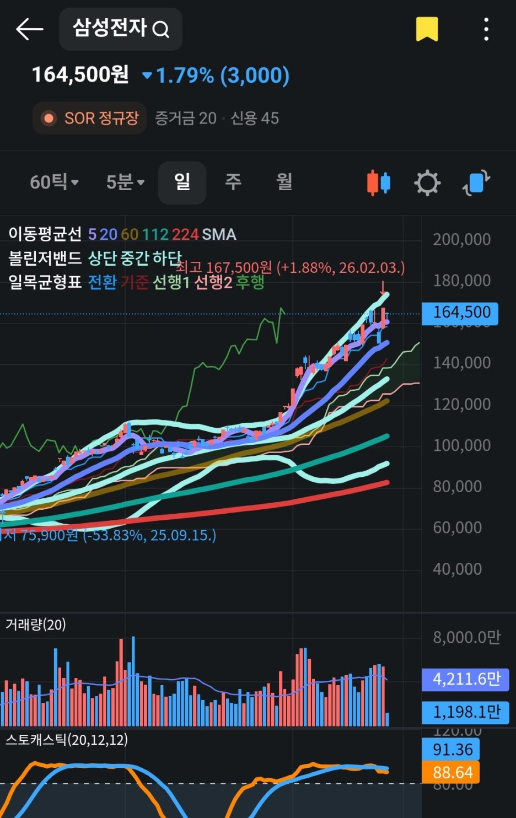Screen dimensions: 516x818
Task: Tap the volume value tag 1,198.1만
Action: point(465,713)
